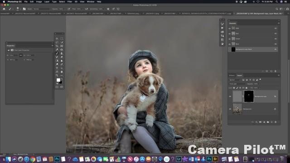Select the Rectangular Marquee tool

click(x=62, y=38)
